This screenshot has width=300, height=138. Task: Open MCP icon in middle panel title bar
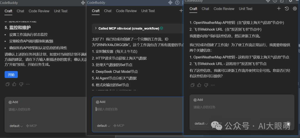point(170,3)
